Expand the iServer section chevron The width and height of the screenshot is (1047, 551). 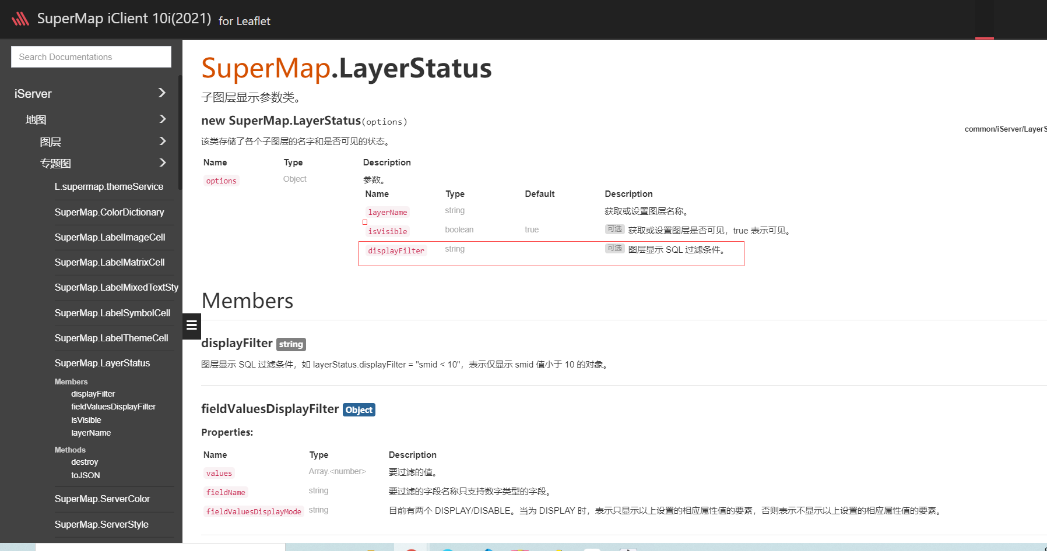coord(162,93)
